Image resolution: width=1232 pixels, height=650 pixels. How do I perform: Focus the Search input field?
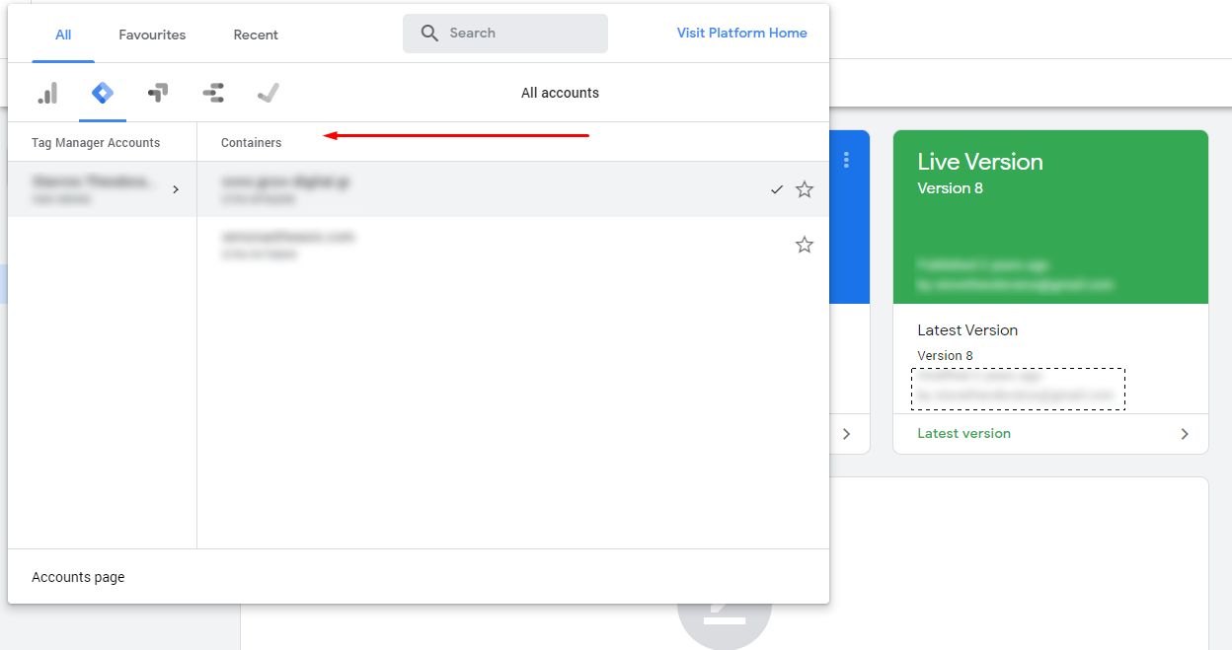point(505,34)
